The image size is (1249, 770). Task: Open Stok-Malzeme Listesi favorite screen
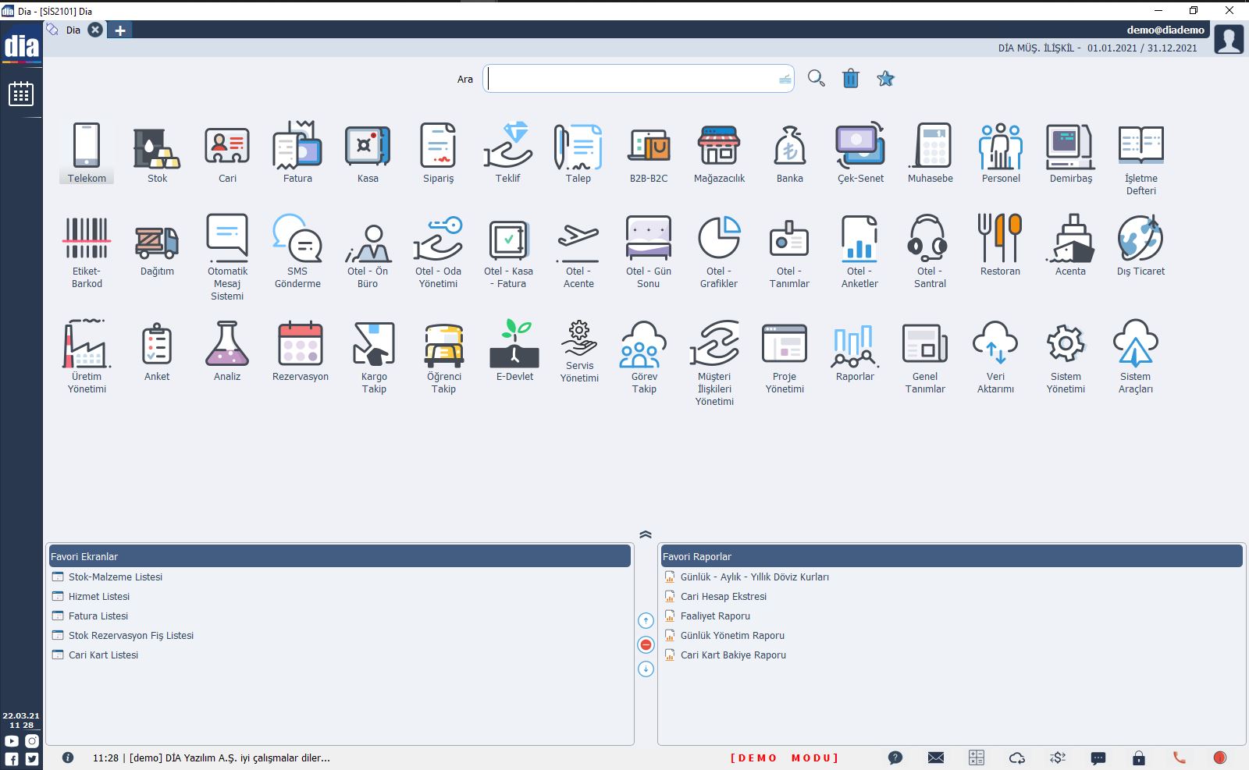[116, 577]
